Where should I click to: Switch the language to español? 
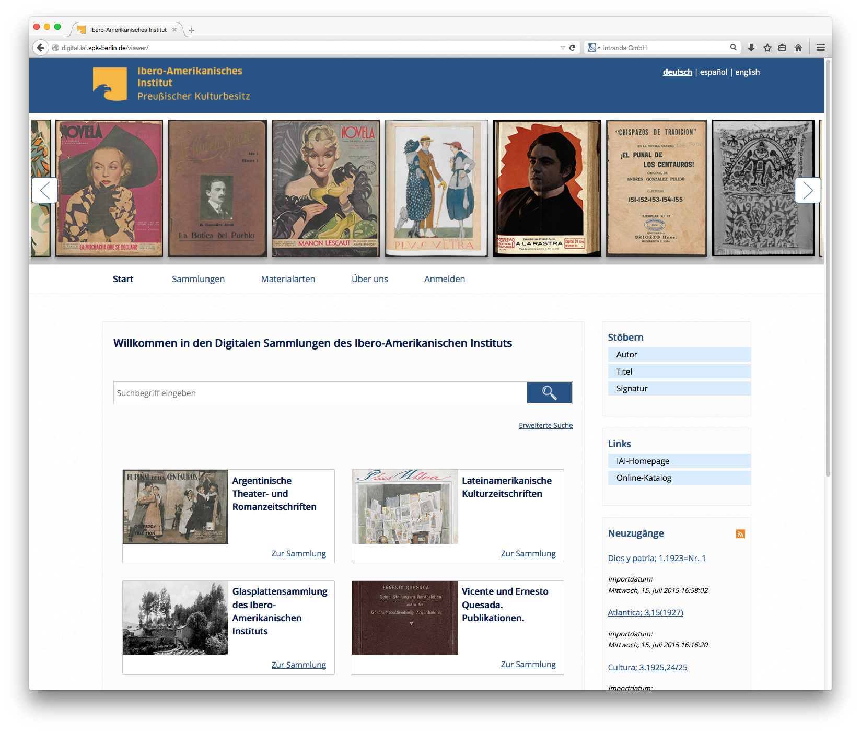tap(713, 72)
